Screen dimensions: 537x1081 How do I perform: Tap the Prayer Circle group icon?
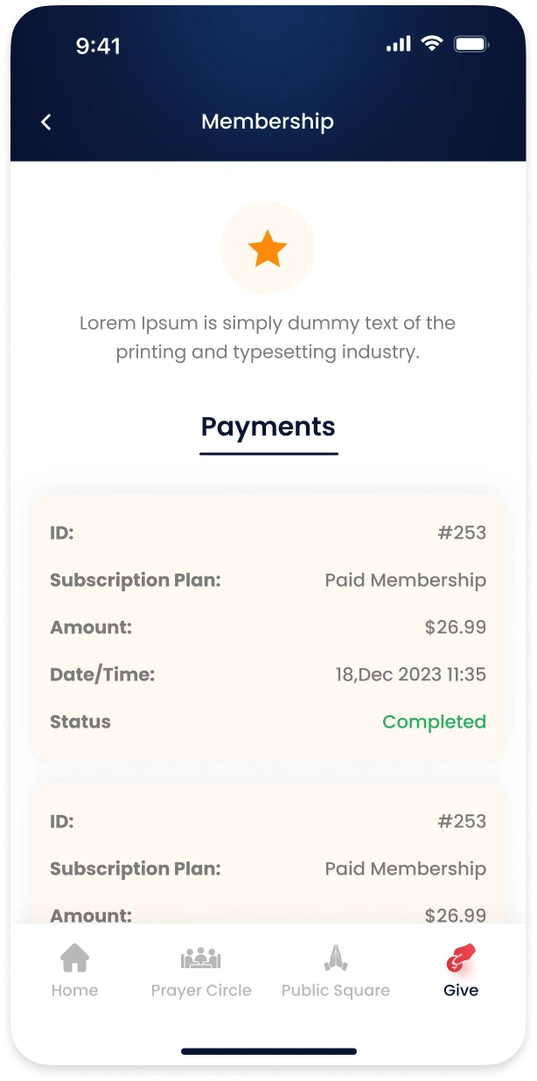coord(201,959)
